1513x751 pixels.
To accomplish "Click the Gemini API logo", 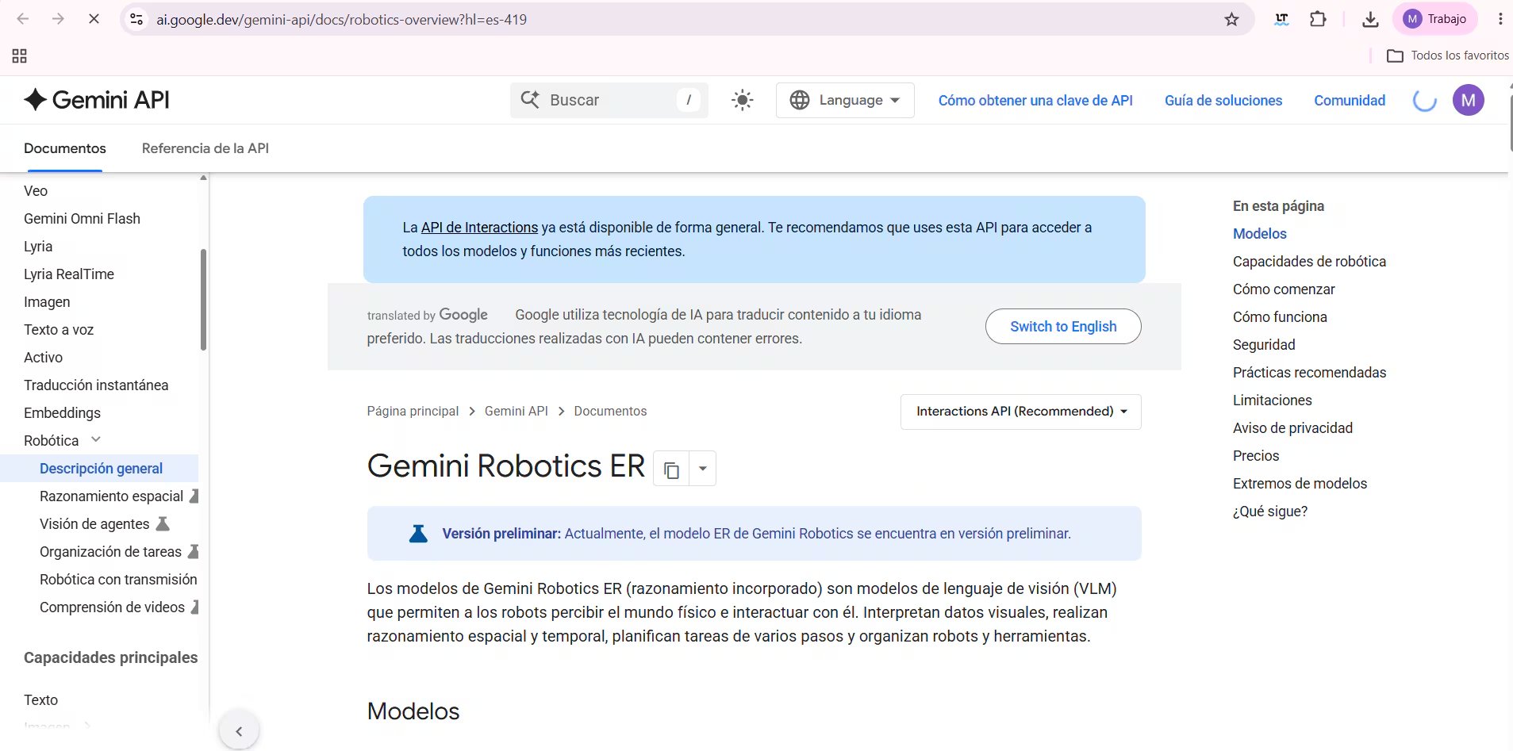I will click(97, 100).
